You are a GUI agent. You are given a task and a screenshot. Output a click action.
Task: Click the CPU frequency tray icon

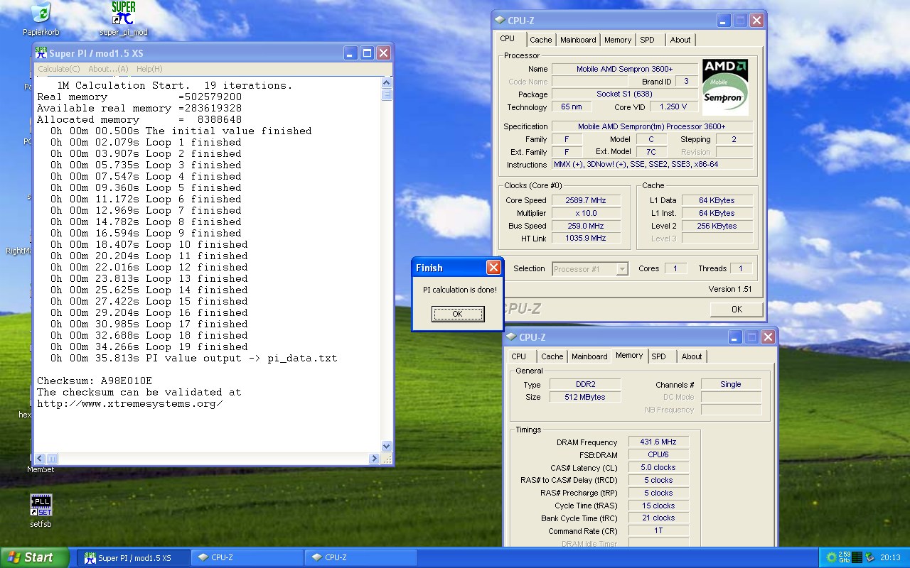tap(844, 557)
